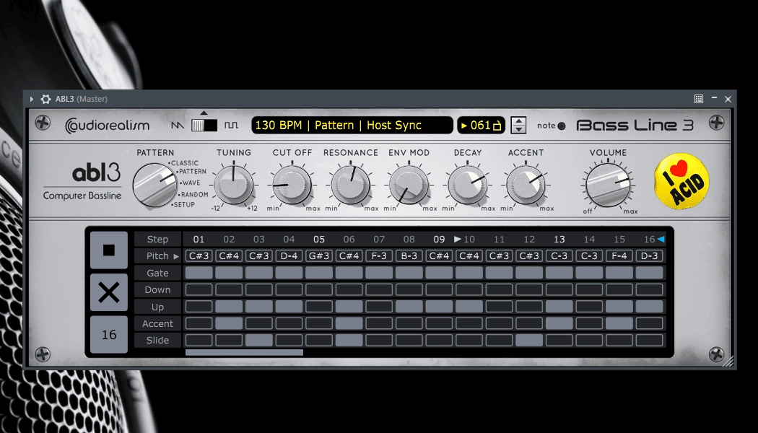Stop the sequencer with the square button
This screenshot has height=433, width=758.
point(109,250)
